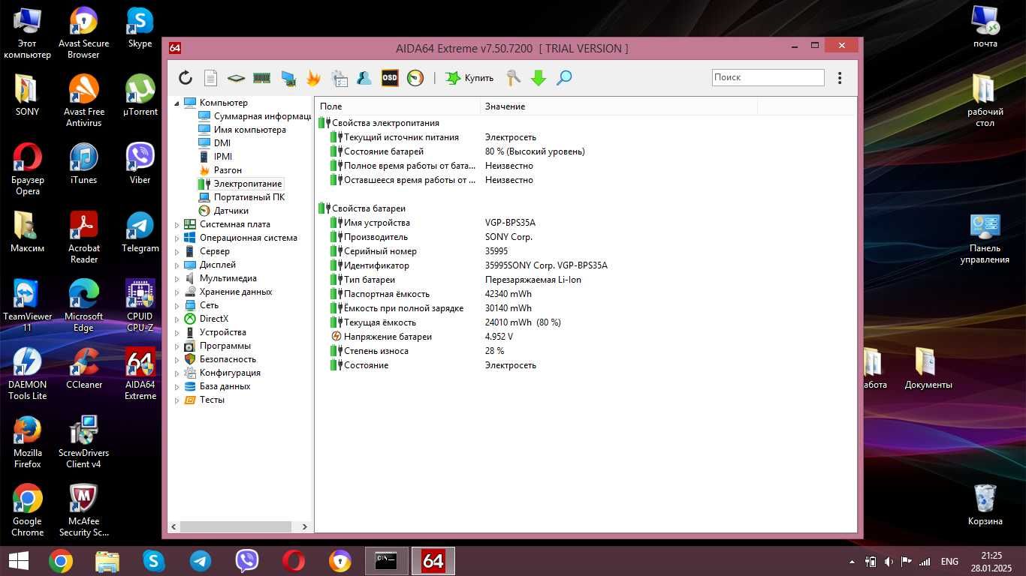Click the value 35995SONY Corp. VGP-BPS35A
The width and height of the screenshot is (1026, 576).
546,265
